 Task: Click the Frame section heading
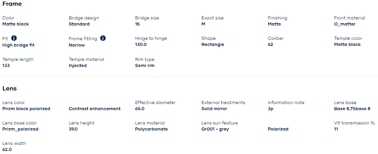[x=12, y=4]
